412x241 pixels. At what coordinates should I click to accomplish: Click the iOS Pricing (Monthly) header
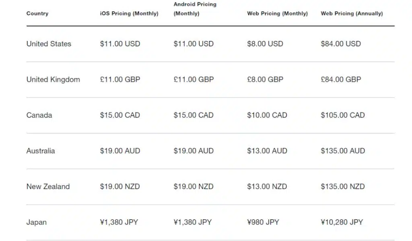(129, 14)
